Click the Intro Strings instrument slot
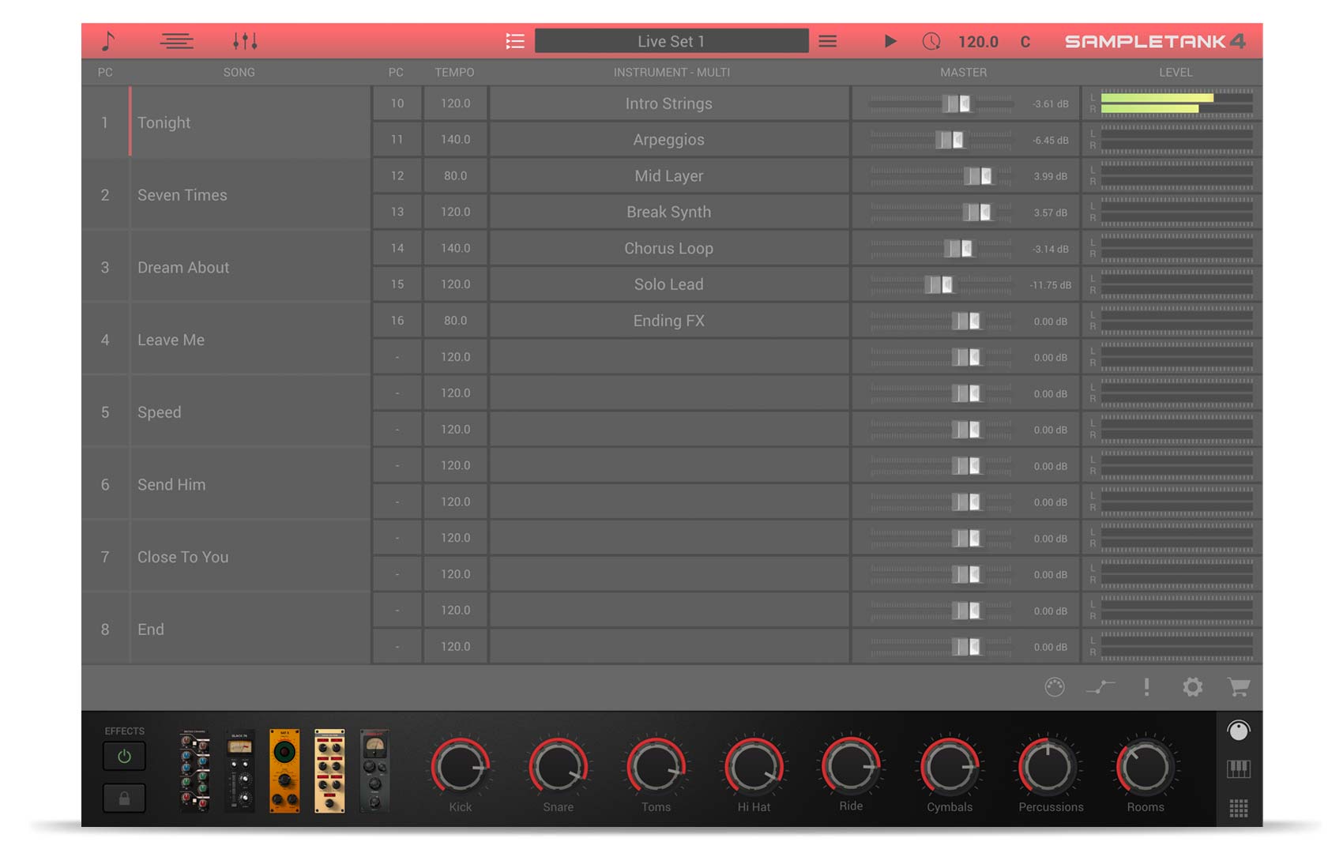The width and height of the screenshot is (1343, 853). 668,103
